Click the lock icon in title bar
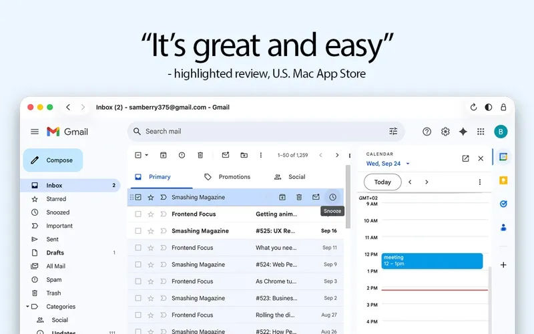This screenshot has height=334, width=534. click(503, 108)
